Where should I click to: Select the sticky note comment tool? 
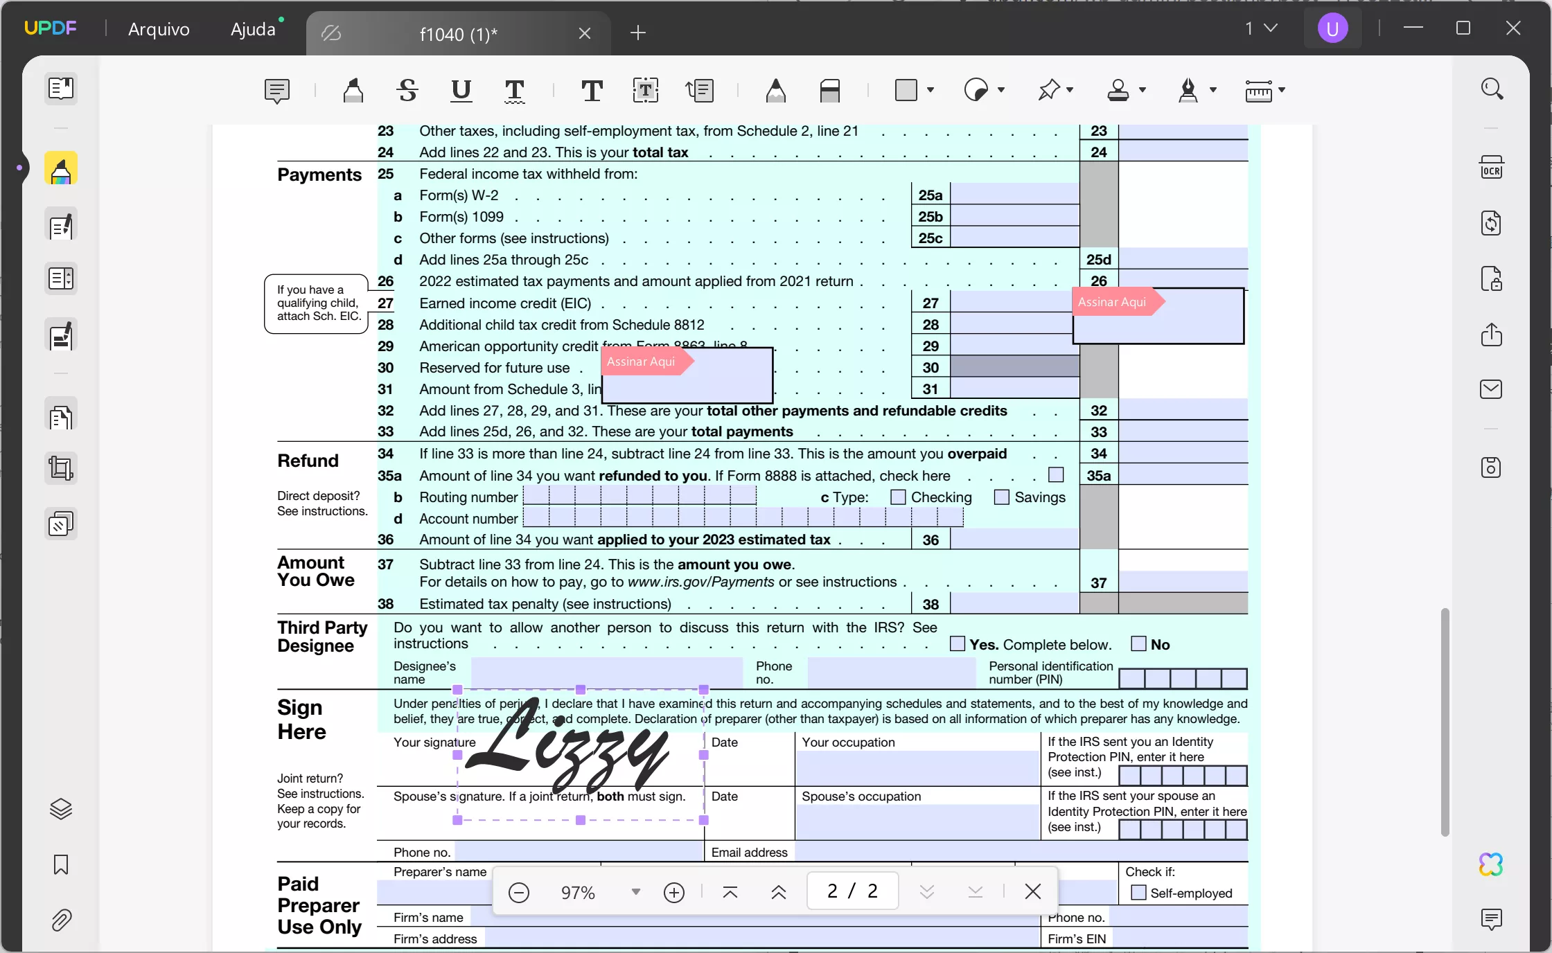(277, 91)
